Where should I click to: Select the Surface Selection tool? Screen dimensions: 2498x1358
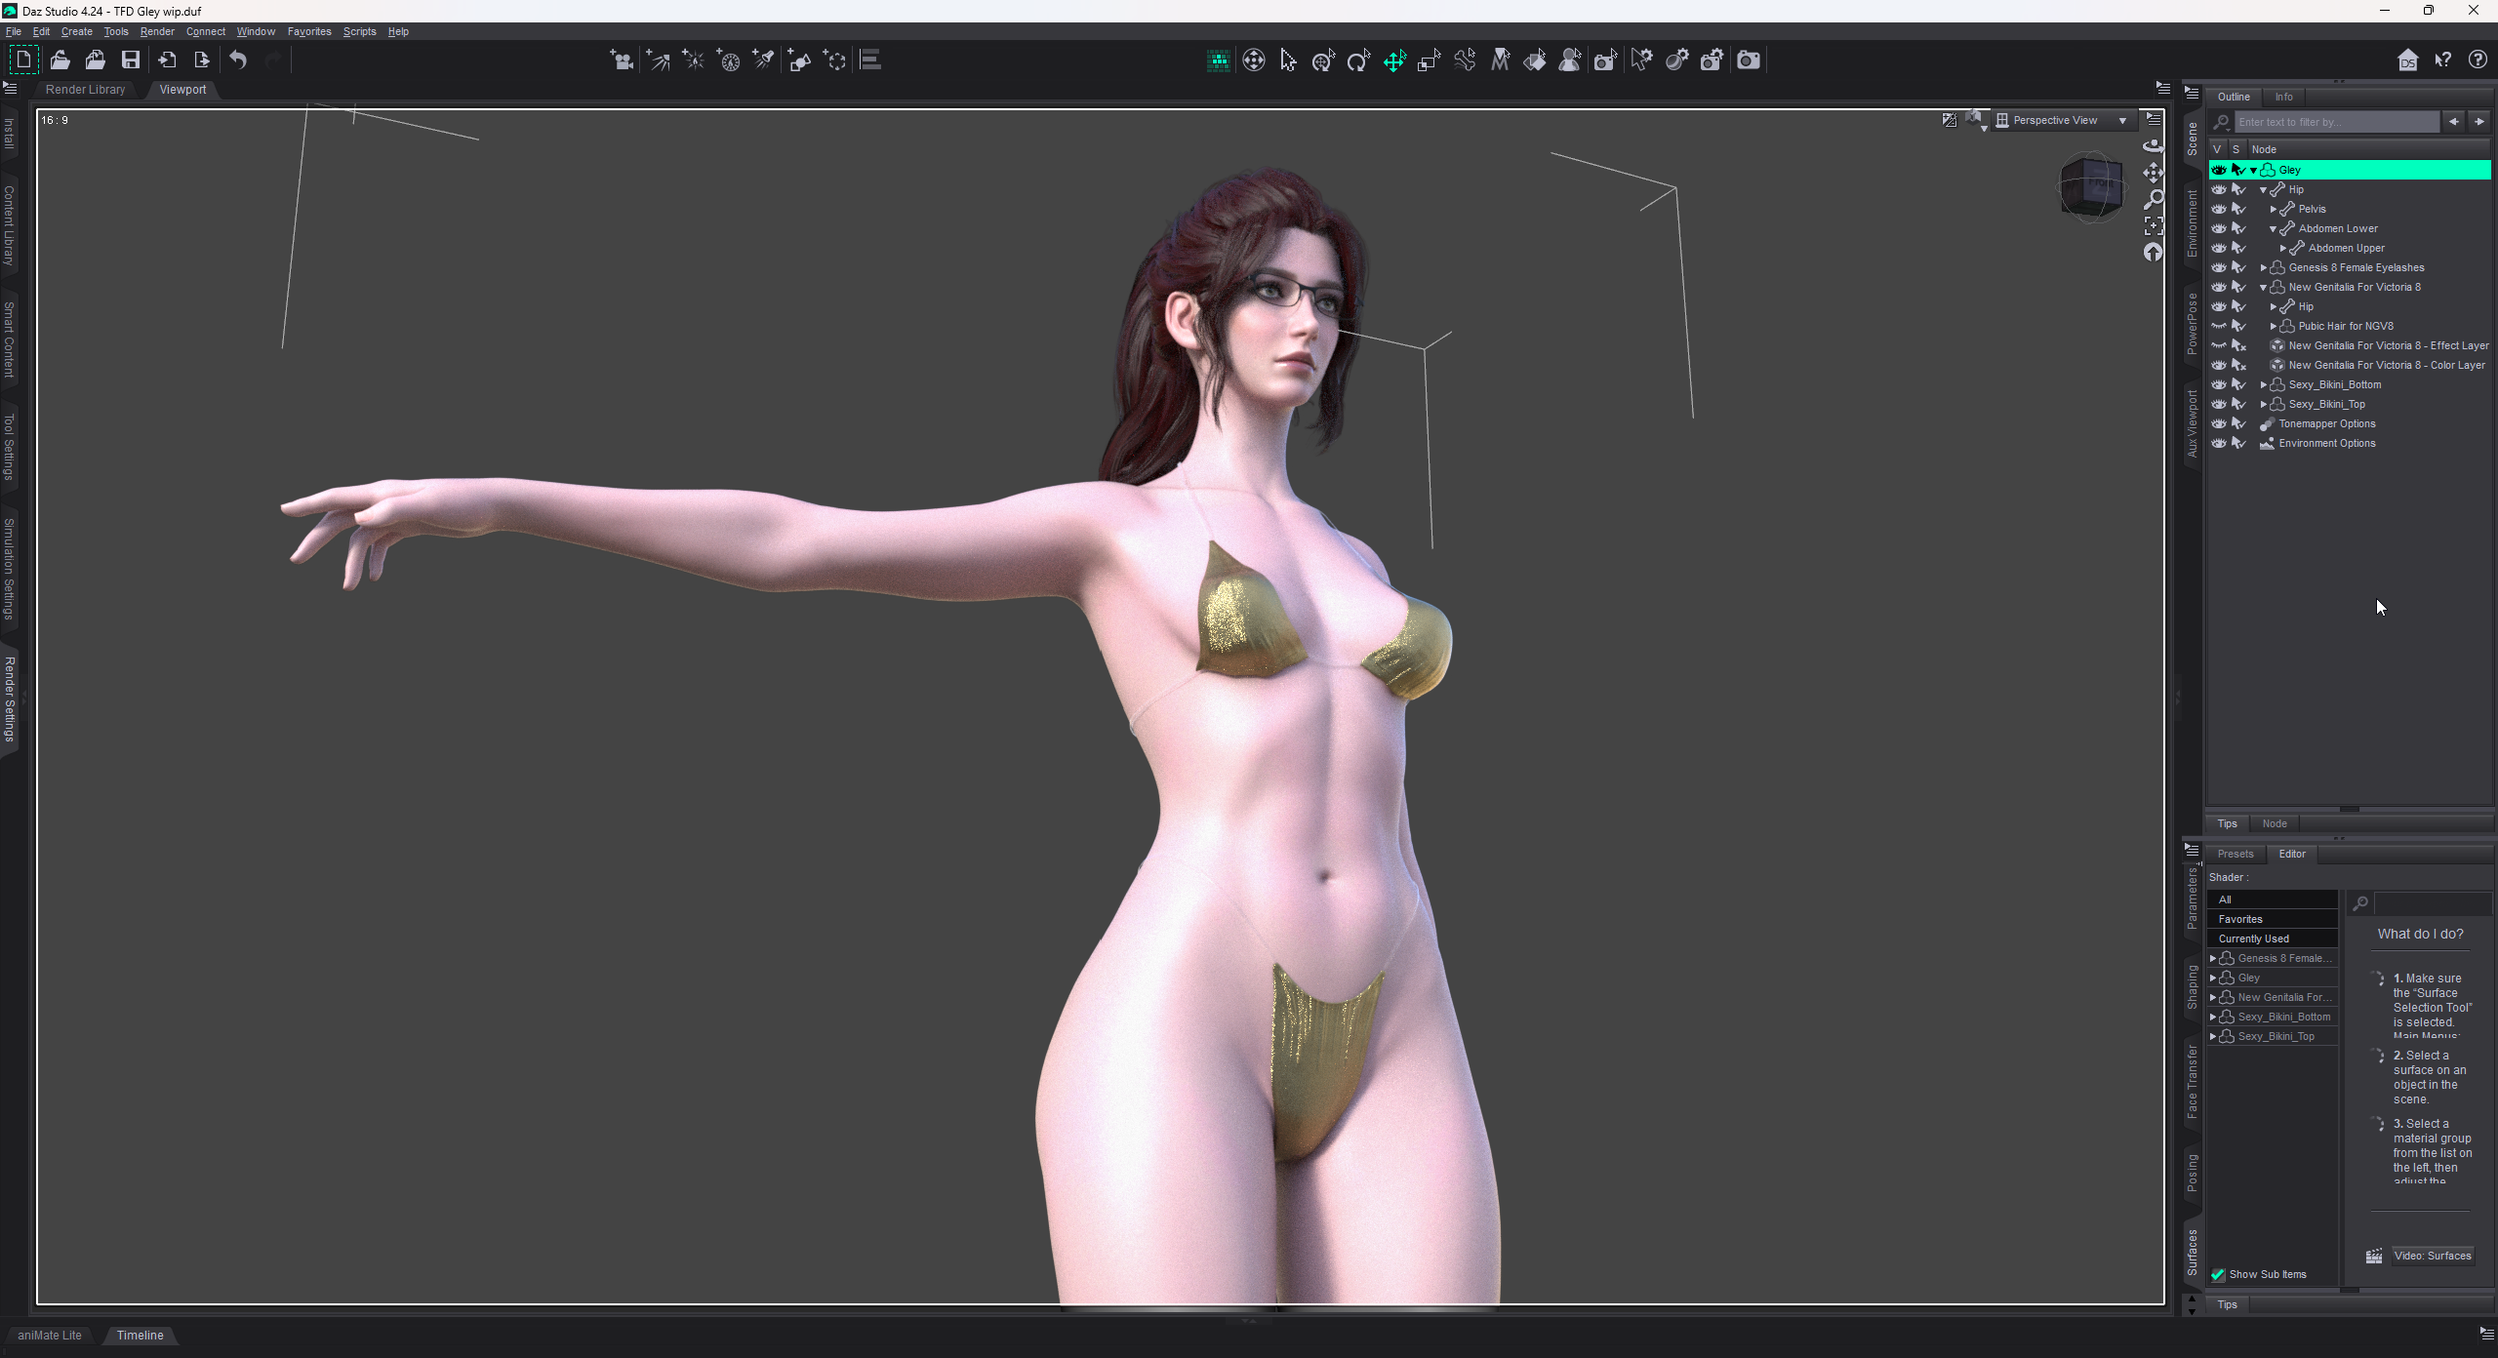(1535, 60)
